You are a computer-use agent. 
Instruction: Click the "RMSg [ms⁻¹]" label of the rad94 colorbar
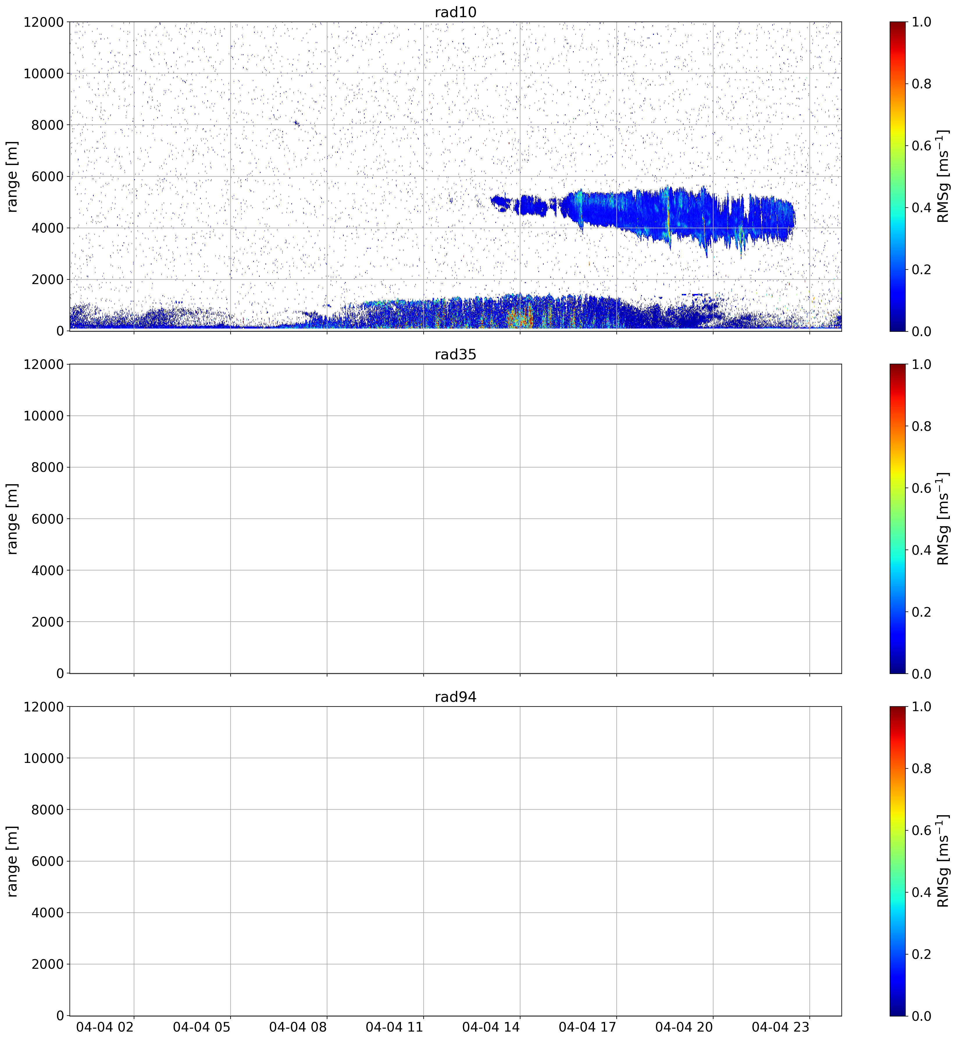943,861
